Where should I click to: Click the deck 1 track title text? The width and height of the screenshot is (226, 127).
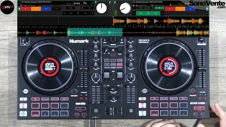[x=36, y=2]
